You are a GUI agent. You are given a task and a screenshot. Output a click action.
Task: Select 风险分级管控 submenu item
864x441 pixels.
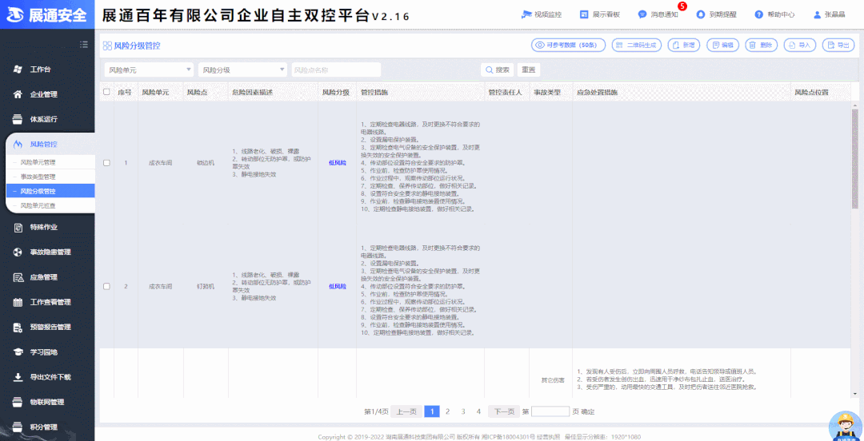pyautogui.click(x=50, y=191)
